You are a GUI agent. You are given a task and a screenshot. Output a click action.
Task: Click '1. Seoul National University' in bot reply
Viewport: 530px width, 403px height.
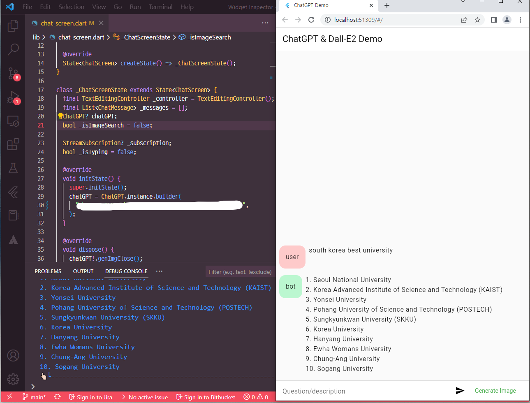point(348,280)
